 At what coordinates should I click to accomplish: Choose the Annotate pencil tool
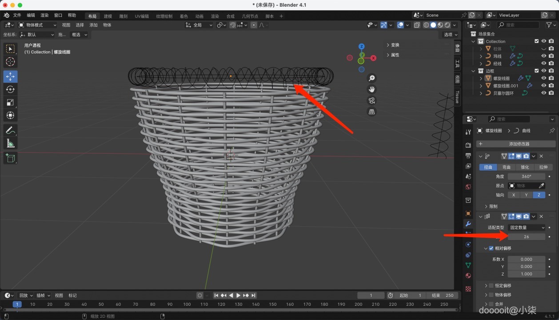point(10,130)
